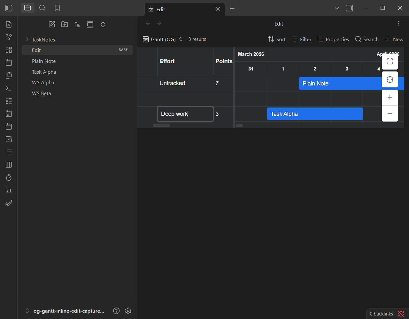Open the tab list dropdown

click(337, 8)
